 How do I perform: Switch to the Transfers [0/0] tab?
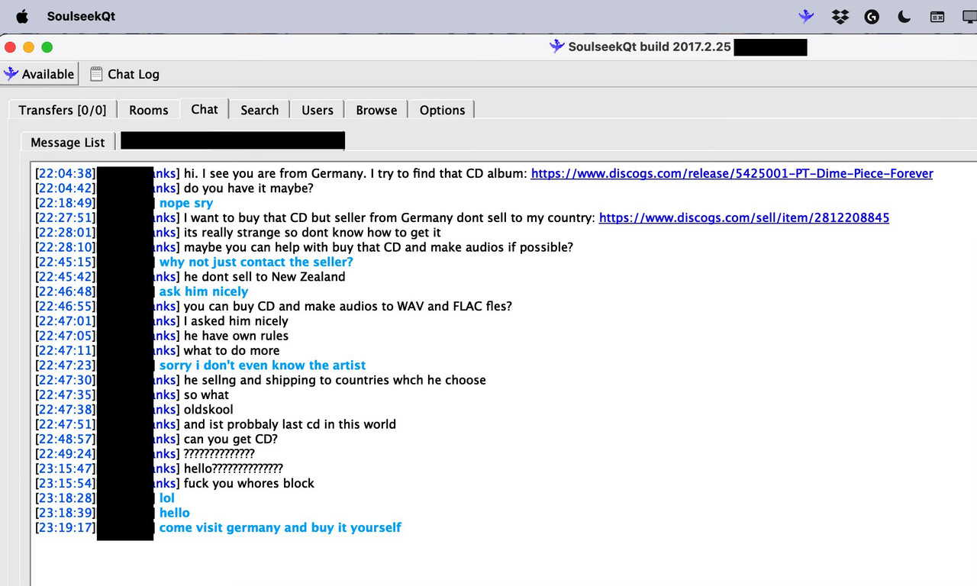[x=63, y=110]
